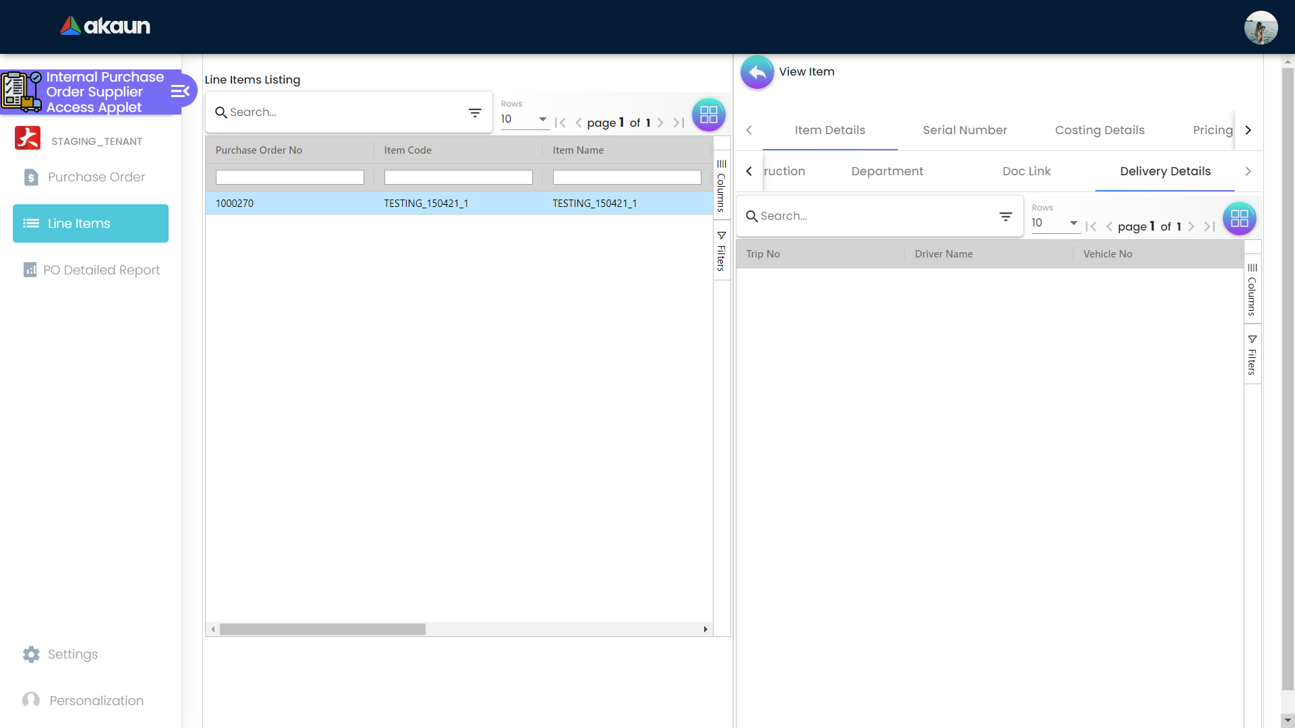This screenshot has width=1295, height=728.
Task: Click the Line Items horizontal scrollbar thumb
Action: click(x=322, y=629)
